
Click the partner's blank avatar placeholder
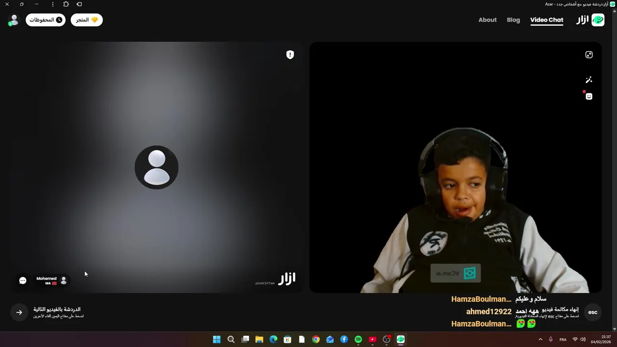click(157, 167)
